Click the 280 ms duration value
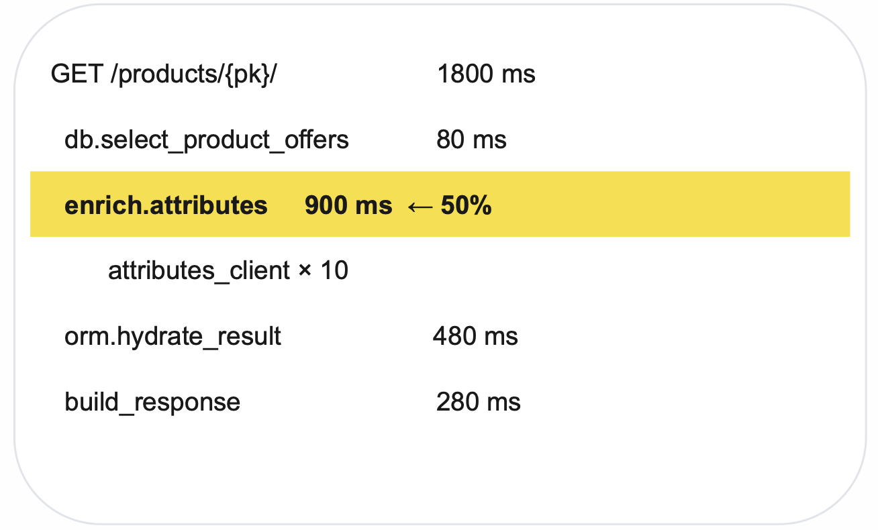This screenshot has height=530, width=878. point(478,402)
